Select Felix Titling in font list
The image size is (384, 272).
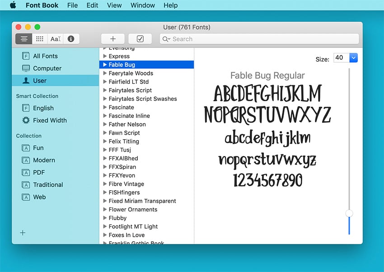click(x=147, y=141)
